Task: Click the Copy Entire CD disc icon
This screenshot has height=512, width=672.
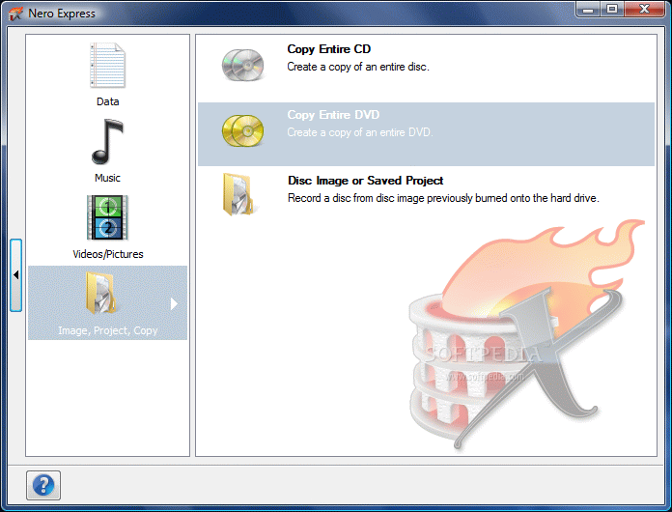Action: tap(243, 65)
